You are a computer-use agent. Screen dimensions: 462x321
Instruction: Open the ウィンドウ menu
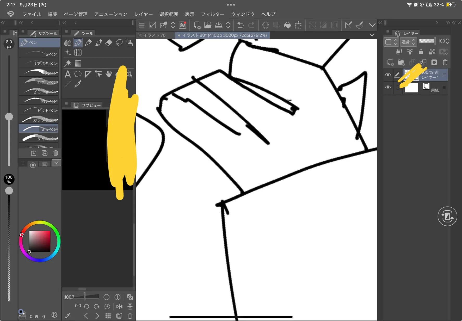(243, 14)
